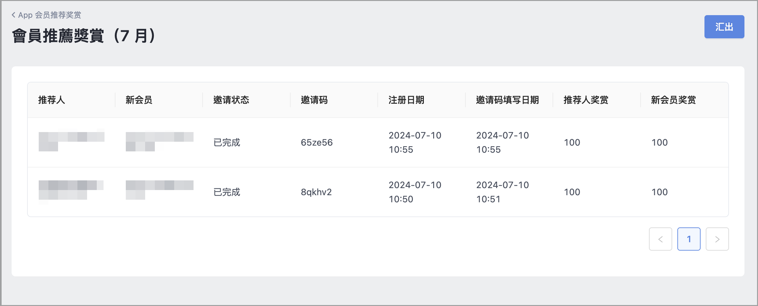Go to next page arrow
Image resolution: width=758 pixels, height=306 pixels.
tap(717, 239)
